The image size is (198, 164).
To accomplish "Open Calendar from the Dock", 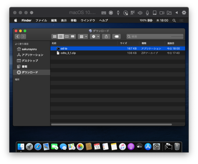I will click(97, 147).
